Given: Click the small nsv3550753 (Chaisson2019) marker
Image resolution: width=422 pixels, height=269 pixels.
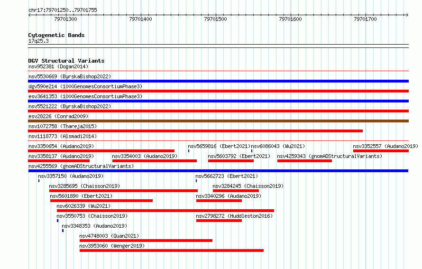Looking at the screenshot, I should click(57, 221).
